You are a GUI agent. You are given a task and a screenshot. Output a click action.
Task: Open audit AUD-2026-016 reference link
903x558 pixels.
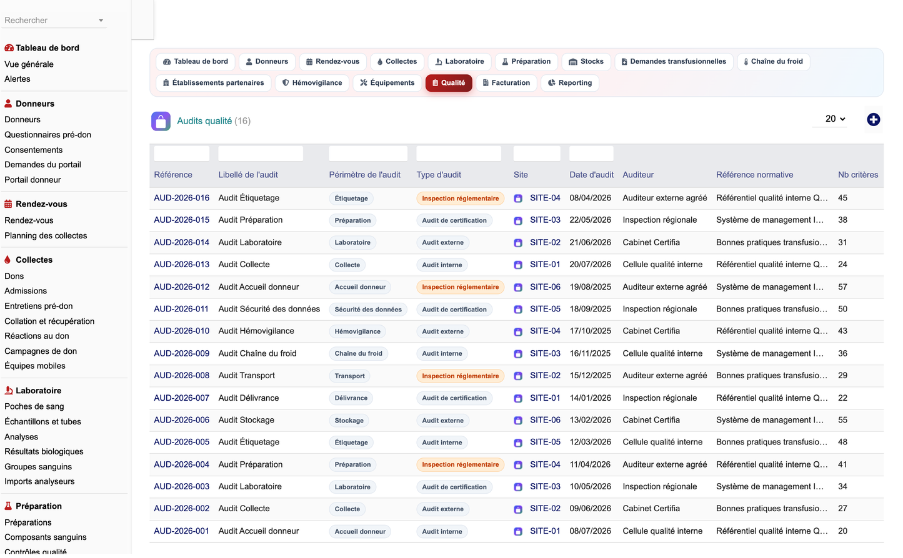[x=182, y=198]
